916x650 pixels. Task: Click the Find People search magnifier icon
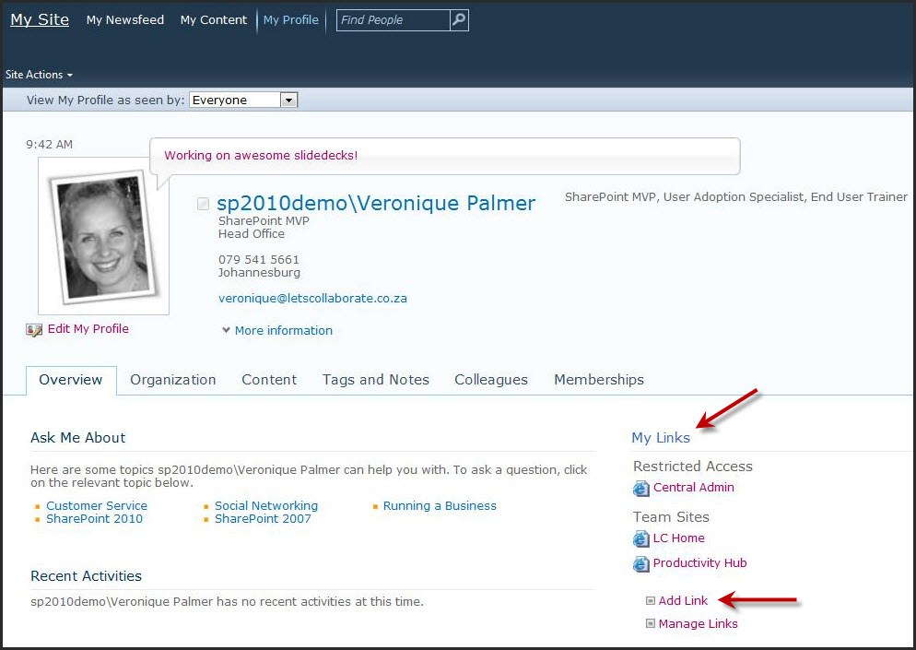[x=459, y=20]
